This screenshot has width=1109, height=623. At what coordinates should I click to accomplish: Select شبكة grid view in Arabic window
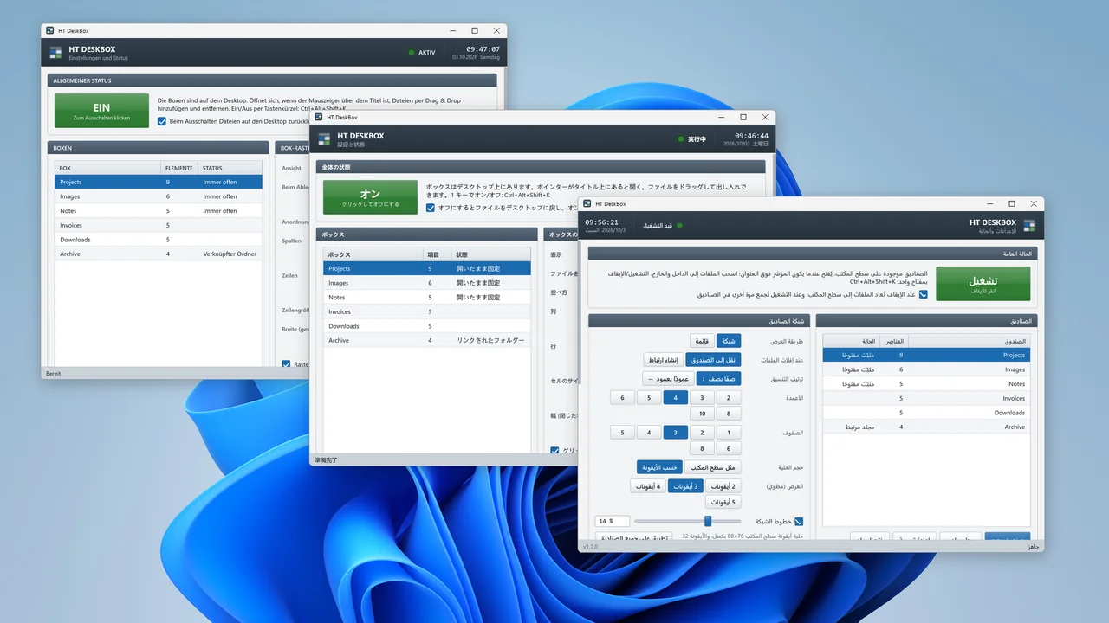pyautogui.click(x=729, y=341)
